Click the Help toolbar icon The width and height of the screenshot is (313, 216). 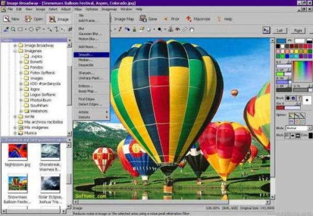(x=219, y=19)
